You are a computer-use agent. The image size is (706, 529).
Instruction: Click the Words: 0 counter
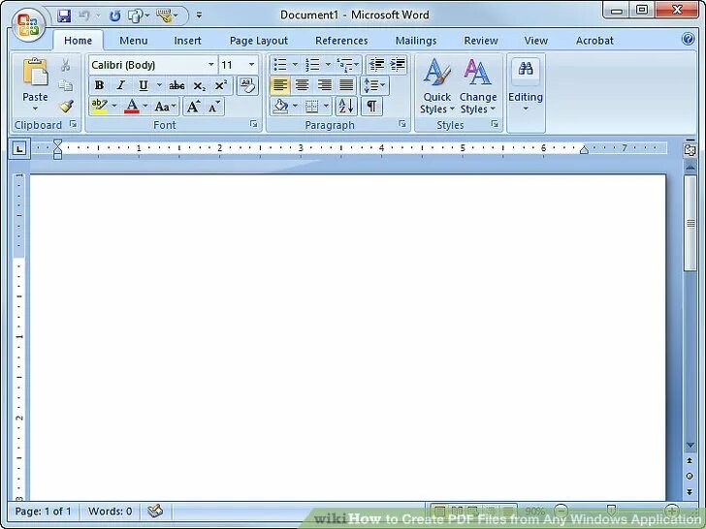pos(111,511)
